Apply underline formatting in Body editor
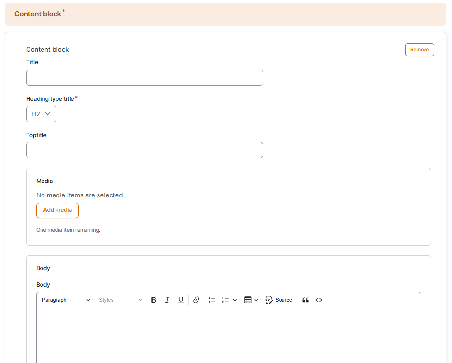Screen dimensions: 452x363 [181, 300]
